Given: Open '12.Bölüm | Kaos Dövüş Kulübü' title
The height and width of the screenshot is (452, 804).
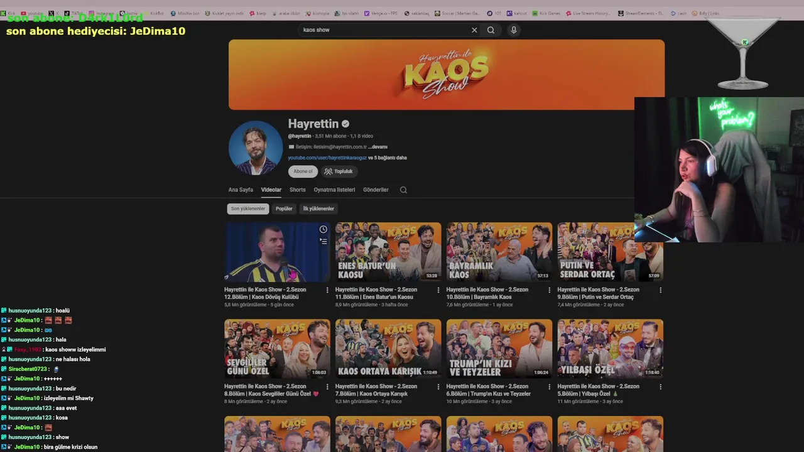Looking at the screenshot, I should (x=265, y=293).
